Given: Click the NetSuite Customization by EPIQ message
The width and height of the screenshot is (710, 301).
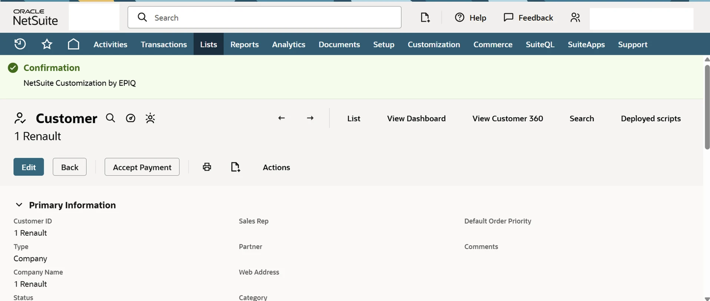Looking at the screenshot, I should pos(80,83).
